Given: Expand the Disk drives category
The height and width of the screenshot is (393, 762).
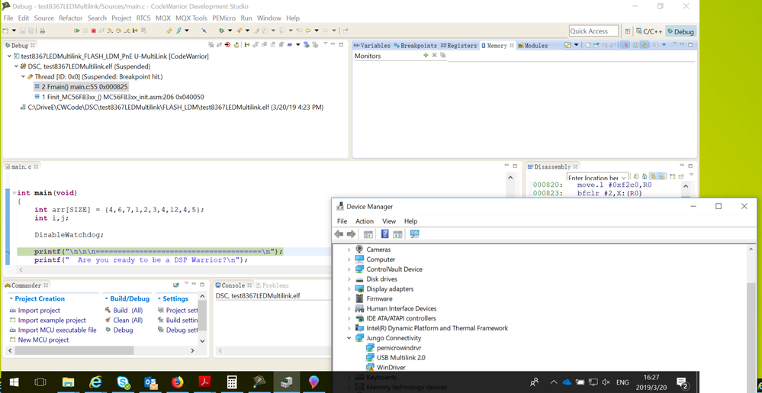Looking at the screenshot, I should (349, 279).
